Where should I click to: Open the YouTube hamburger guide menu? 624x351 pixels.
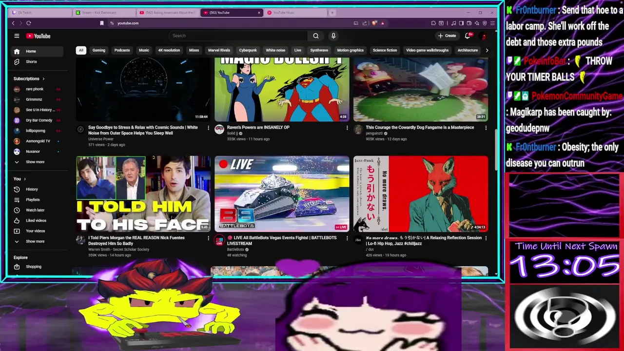point(17,36)
